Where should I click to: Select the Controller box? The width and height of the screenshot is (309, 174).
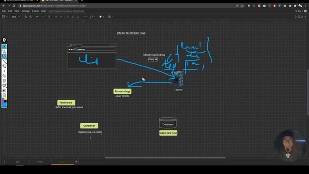click(x=89, y=126)
